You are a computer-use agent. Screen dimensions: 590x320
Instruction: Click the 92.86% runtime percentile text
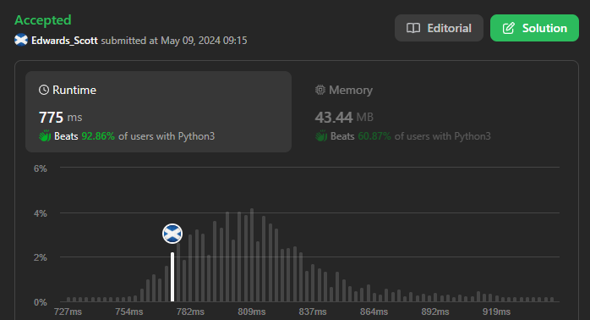click(98, 136)
